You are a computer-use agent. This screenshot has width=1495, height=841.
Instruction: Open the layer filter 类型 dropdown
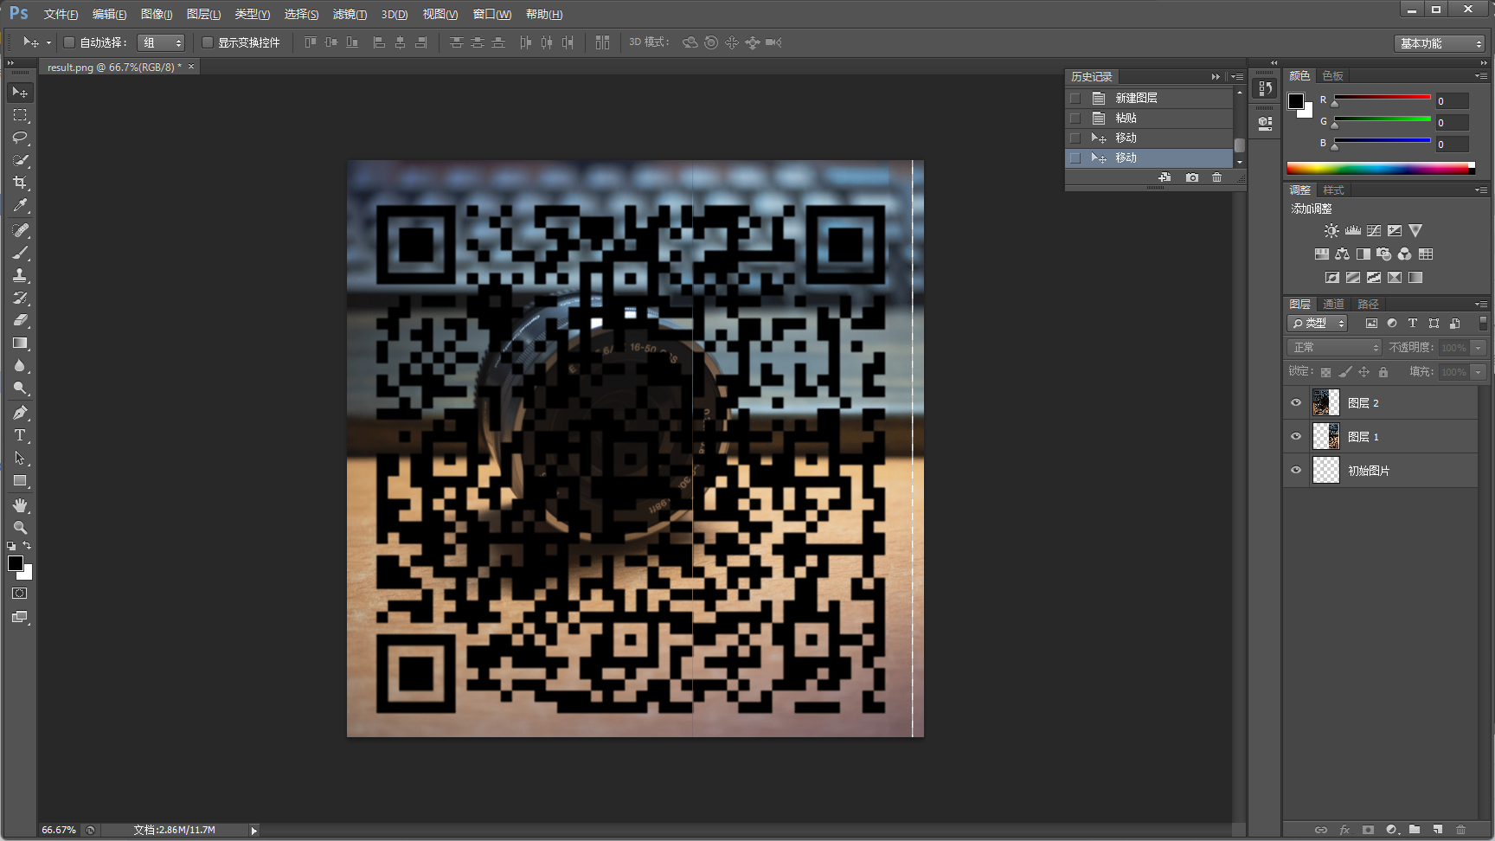click(1319, 323)
